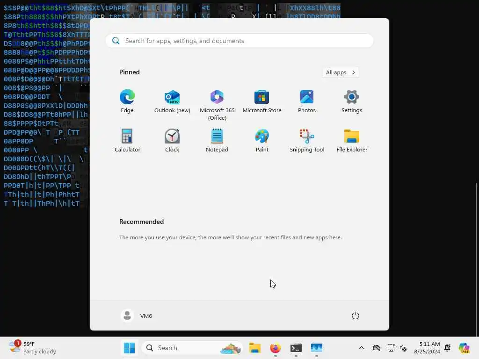Show All apps list

(341, 72)
